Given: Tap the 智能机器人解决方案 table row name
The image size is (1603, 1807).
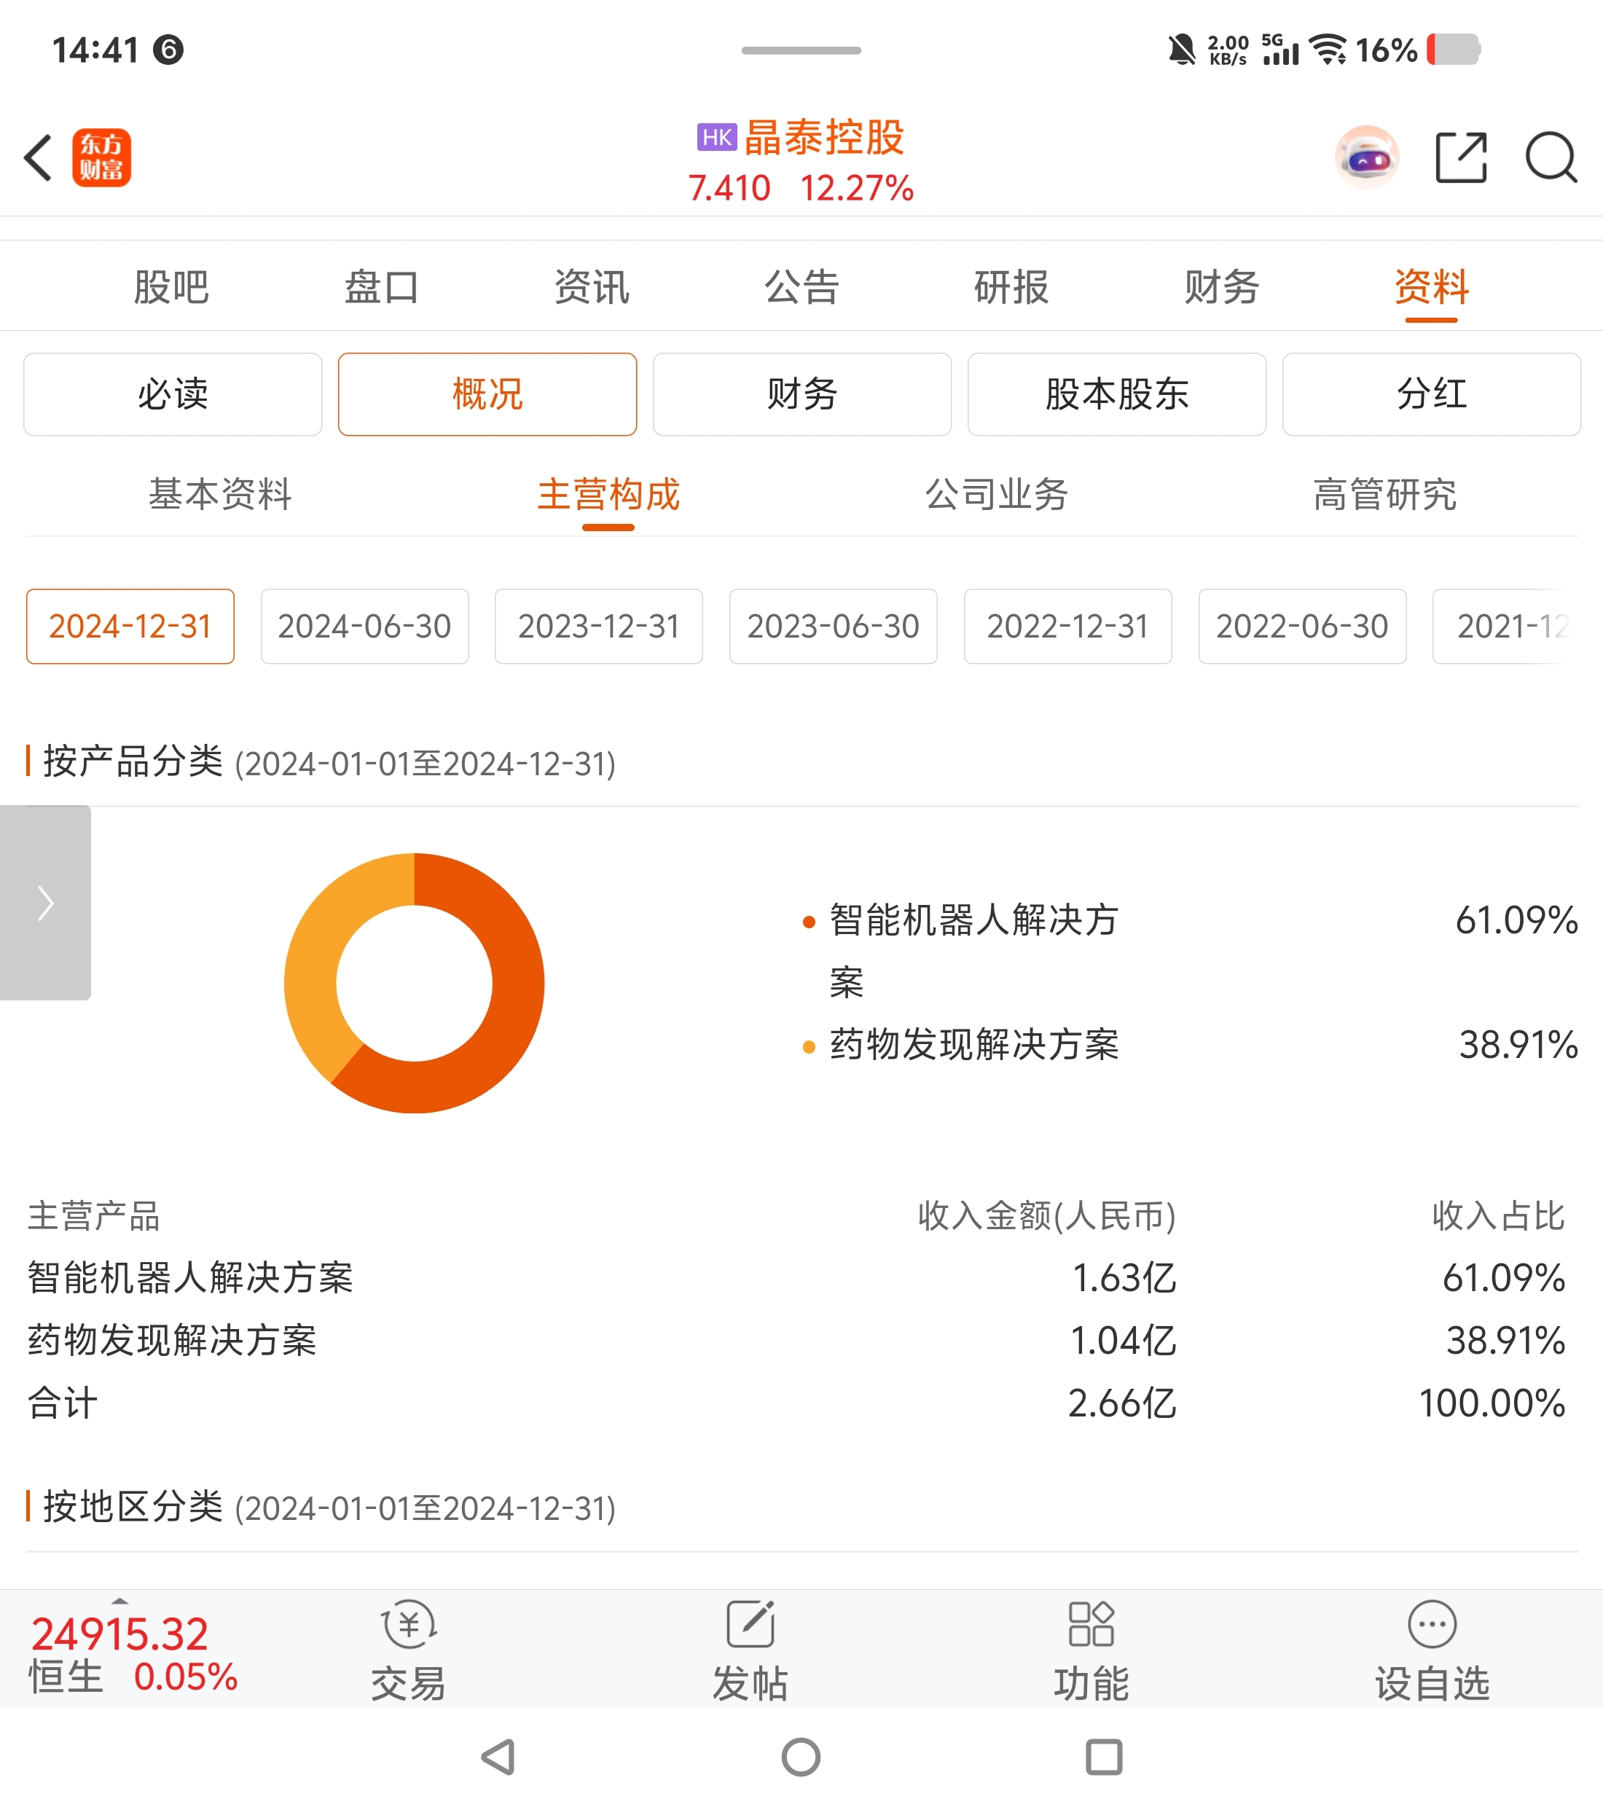Looking at the screenshot, I should tap(190, 1278).
